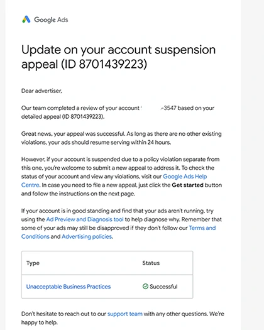Image resolution: width=264 pixels, height=330 pixels.
Task: Click the Status column header
Action: pyautogui.click(x=151, y=263)
